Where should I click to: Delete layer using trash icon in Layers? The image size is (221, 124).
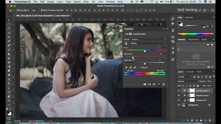[210, 121]
